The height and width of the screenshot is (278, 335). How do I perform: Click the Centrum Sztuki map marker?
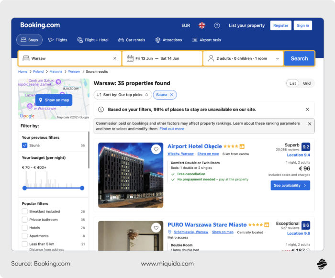pyautogui.click(x=58, y=82)
